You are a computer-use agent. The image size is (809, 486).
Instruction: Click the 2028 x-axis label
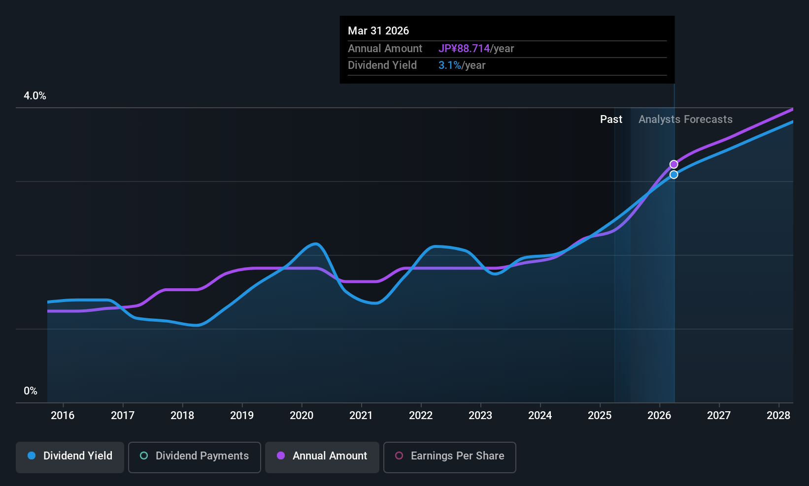(x=778, y=416)
